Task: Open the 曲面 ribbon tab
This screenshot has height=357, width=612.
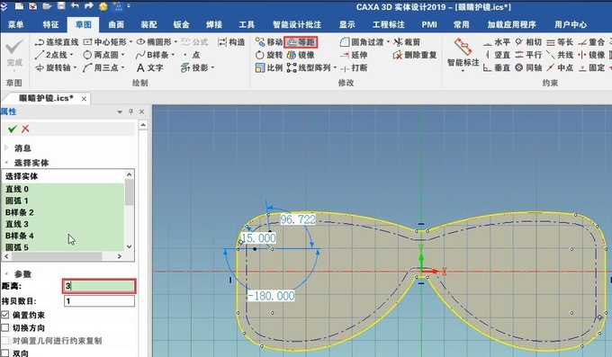Action: click(116, 24)
